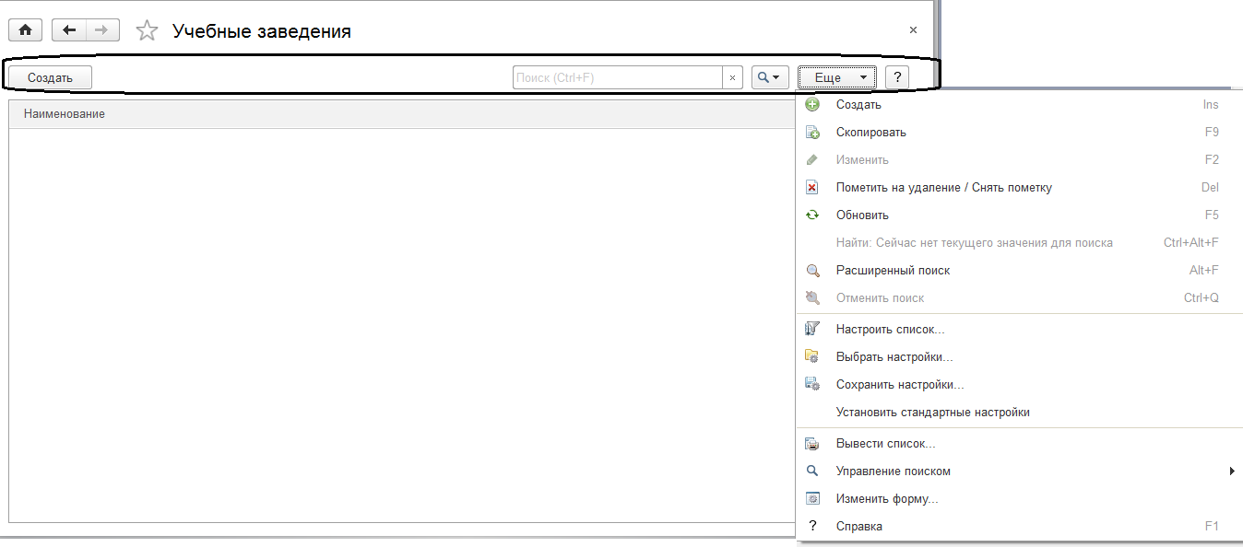Click the printer icon beside Вывести список
The width and height of the screenshot is (1243, 547).
click(x=812, y=444)
